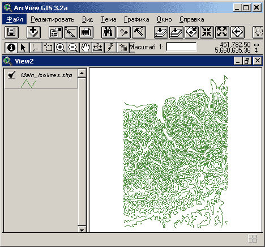Select the Pointer arrow tool
This screenshot has width=265, height=247.
[x=23, y=48]
